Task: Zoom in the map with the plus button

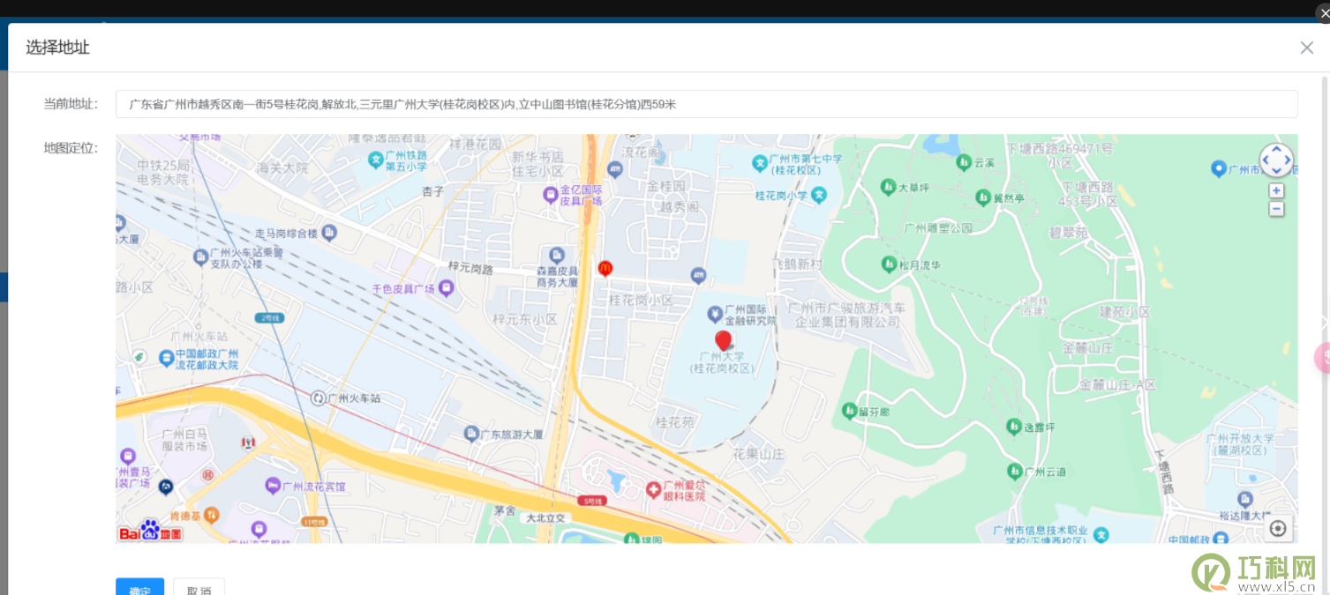Action: 1276,190
